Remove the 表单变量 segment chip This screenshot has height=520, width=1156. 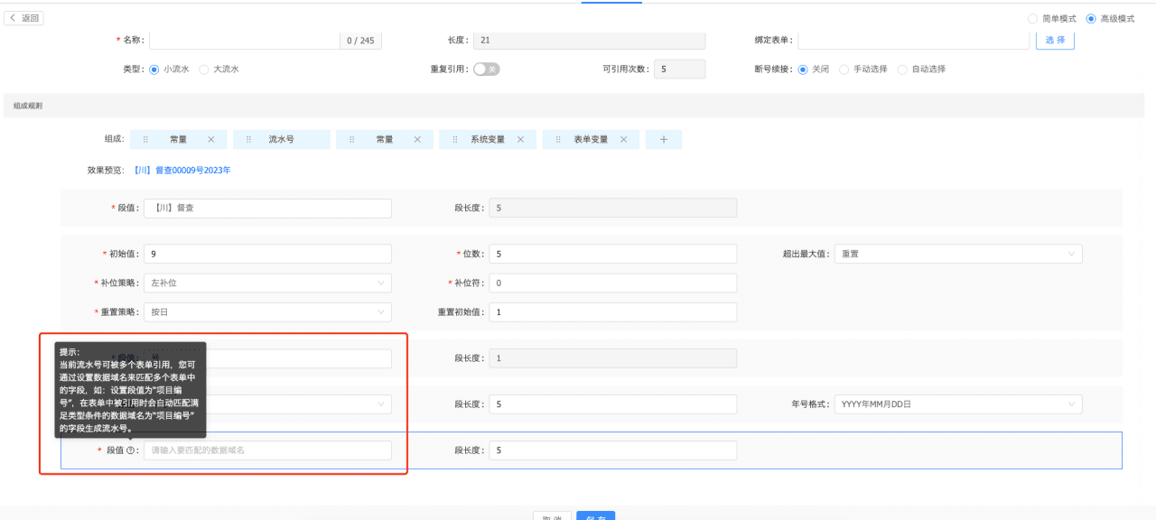tap(623, 140)
